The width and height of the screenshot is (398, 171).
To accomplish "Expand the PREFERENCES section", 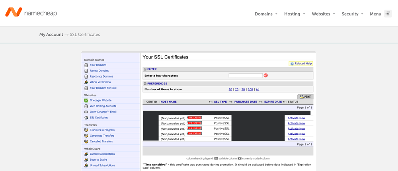I will click(145, 84).
